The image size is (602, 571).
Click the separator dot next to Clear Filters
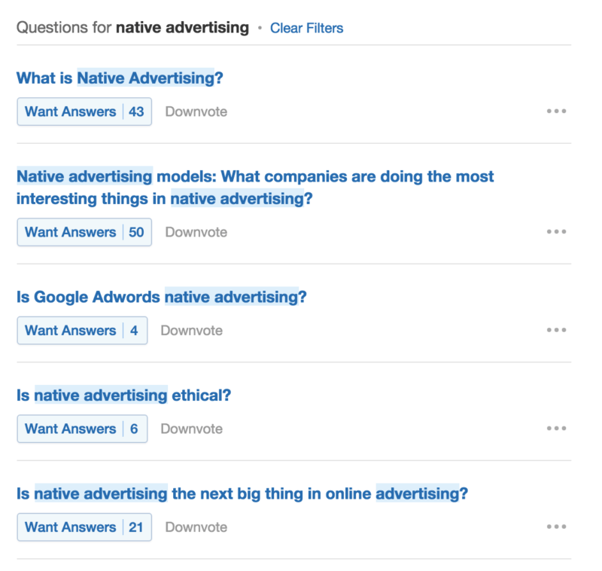(x=259, y=28)
